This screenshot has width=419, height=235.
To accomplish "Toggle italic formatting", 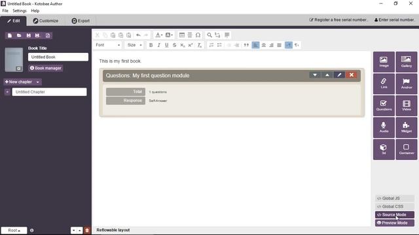I will click(x=158, y=45).
